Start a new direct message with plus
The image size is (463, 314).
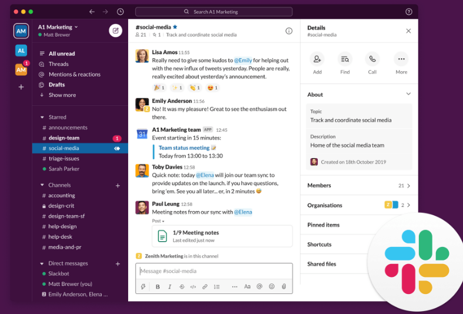pos(118,264)
